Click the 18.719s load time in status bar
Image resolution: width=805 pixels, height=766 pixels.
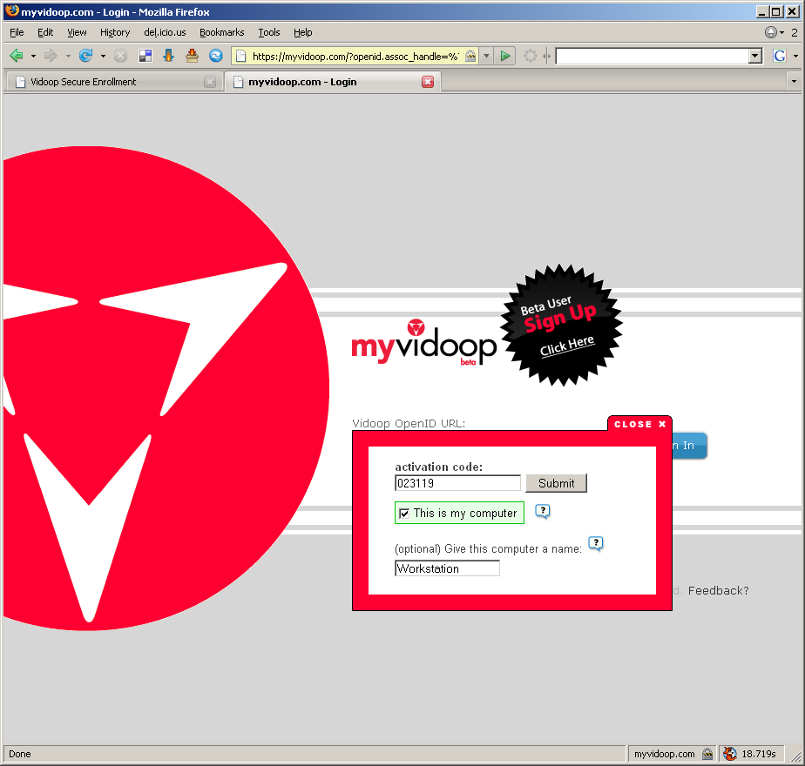point(758,754)
